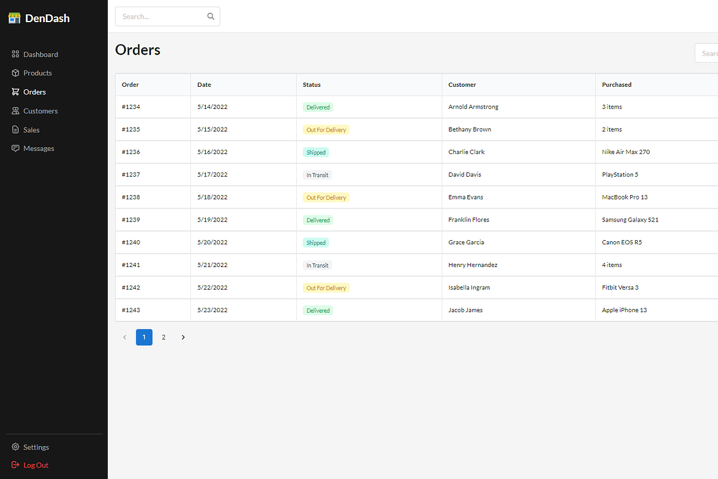Click the Messages chat icon in sidebar
This screenshot has height=479, width=718.
(16, 148)
